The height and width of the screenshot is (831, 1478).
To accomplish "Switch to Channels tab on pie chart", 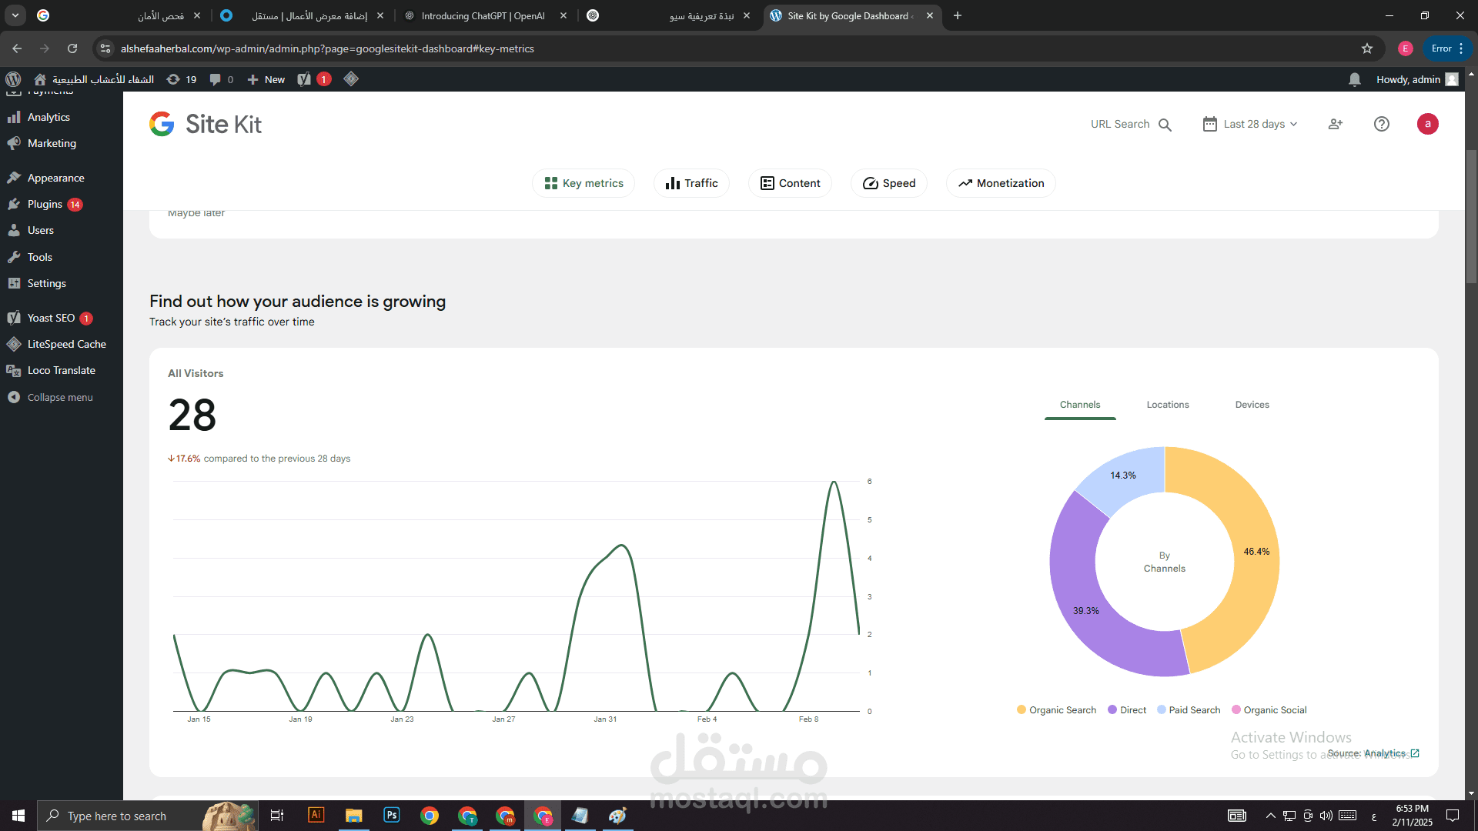I will pos(1080,405).
